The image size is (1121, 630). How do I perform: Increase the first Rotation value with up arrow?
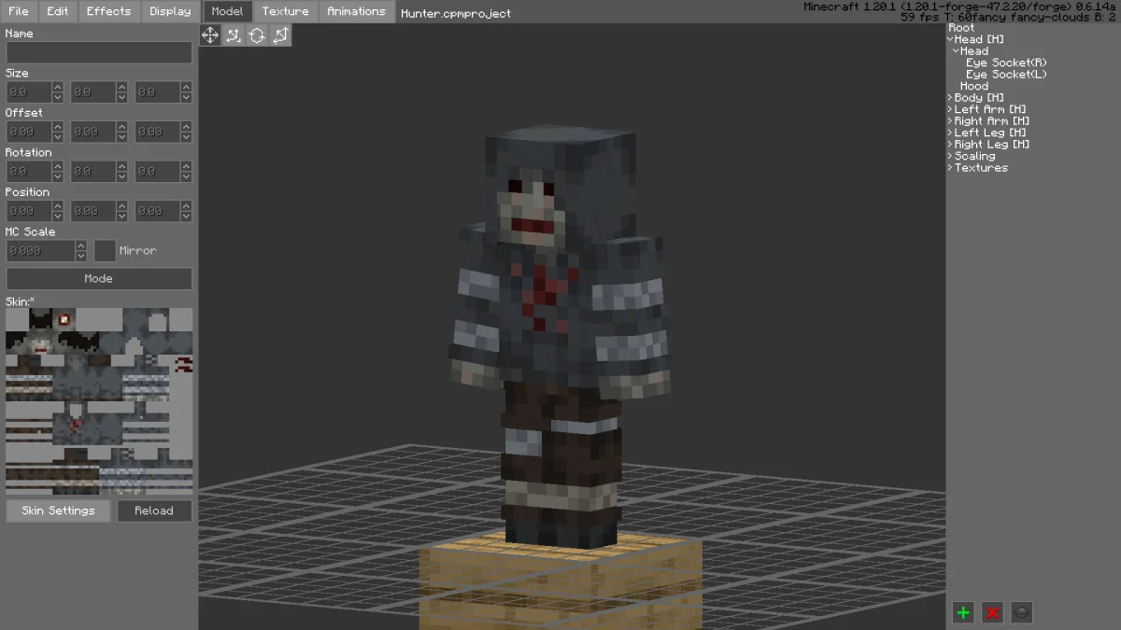point(58,167)
